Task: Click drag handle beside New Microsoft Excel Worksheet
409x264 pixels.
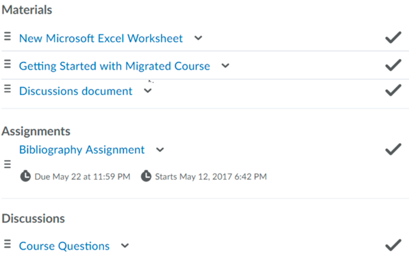Action: click(x=8, y=36)
